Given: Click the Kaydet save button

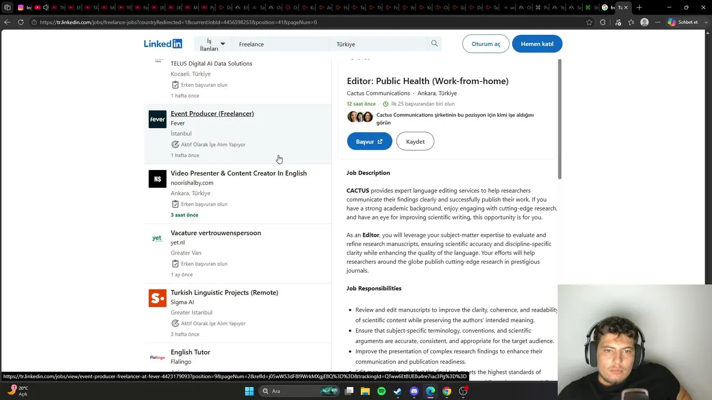Looking at the screenshot, I should click(415, 142).
